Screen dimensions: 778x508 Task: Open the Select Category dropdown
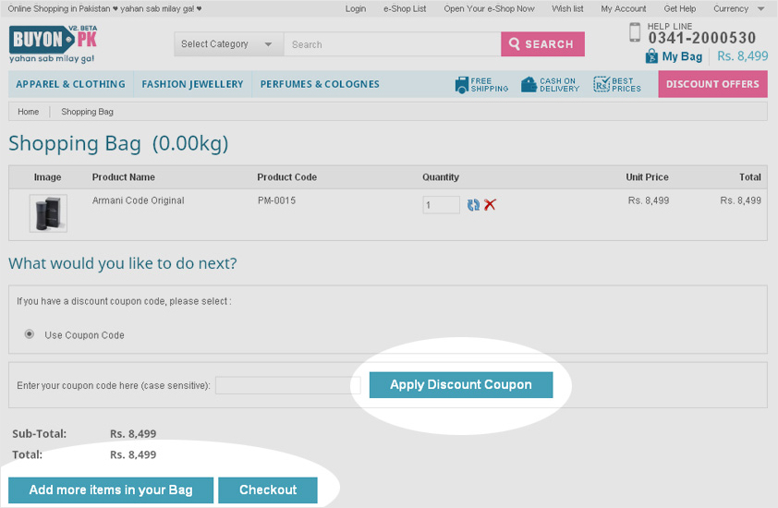[x=229, y=44]
